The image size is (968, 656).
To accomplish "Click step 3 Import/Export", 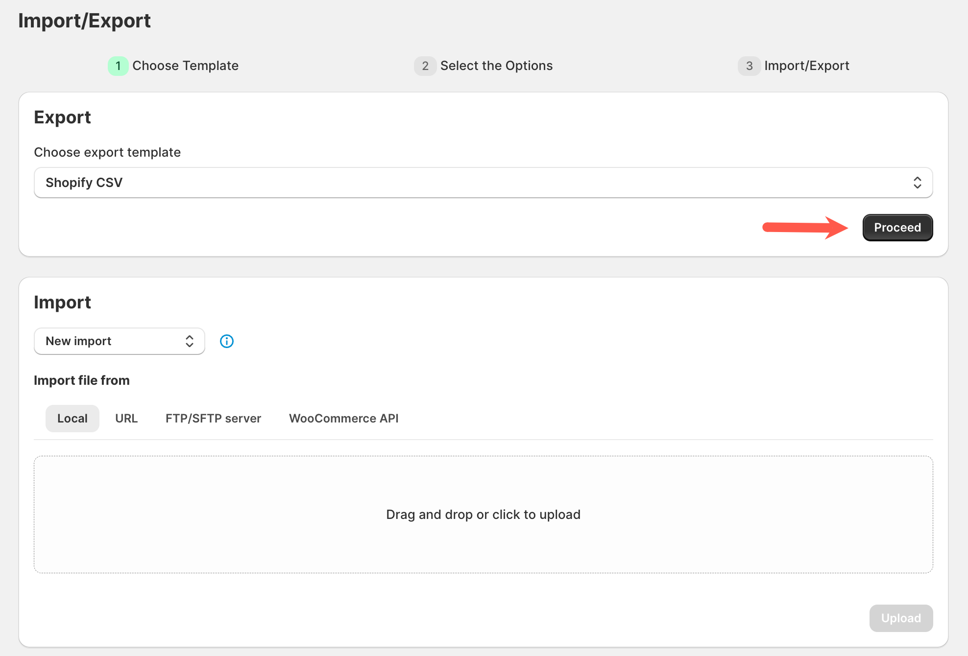I will pos(794,66).
